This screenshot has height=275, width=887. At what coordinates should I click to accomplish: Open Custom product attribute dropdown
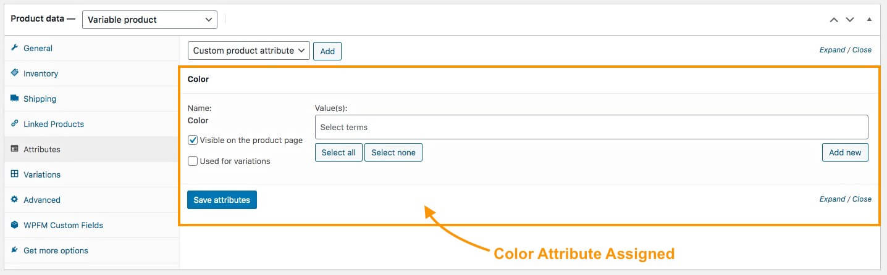pyautogui.click(x=248, y=51)
